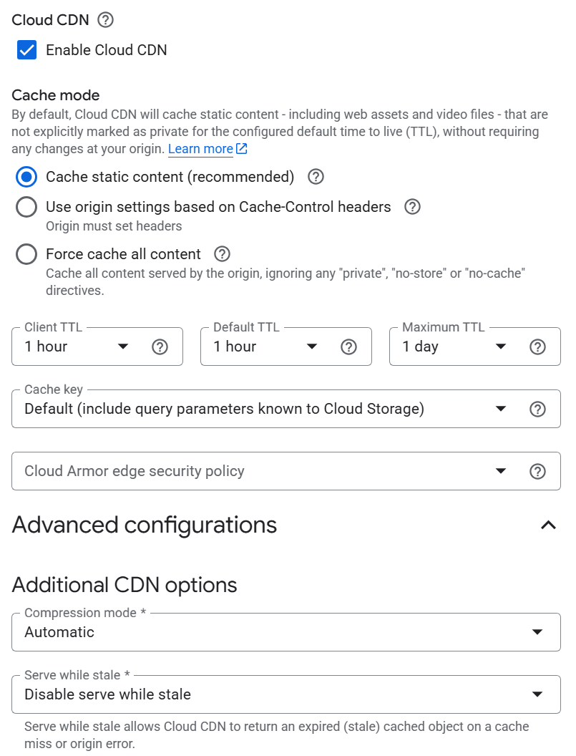Open help icon next to Cache-Control headers option
The width and height of the screenshot is (576, 756).
(412, 207)
